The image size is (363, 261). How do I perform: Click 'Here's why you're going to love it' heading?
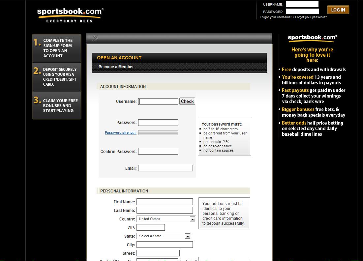click(x=312, y=55)
